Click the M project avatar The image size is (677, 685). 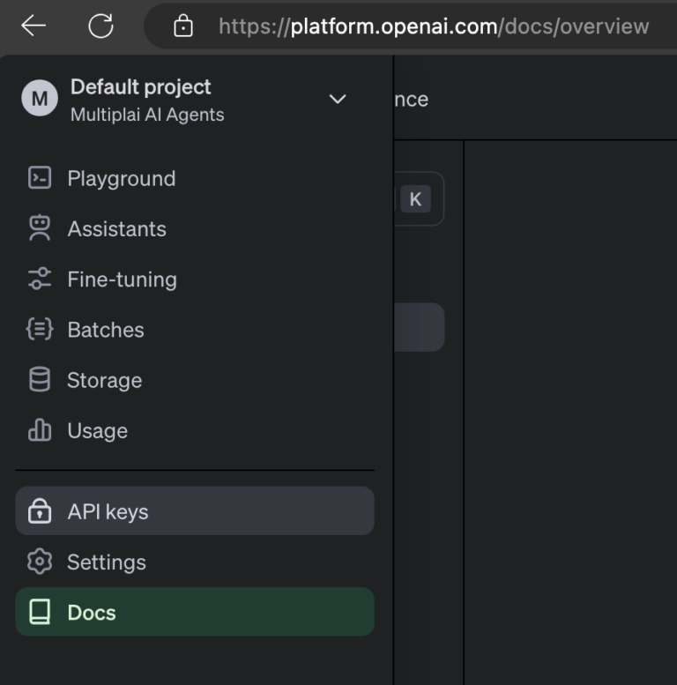[x=40, y=98]
